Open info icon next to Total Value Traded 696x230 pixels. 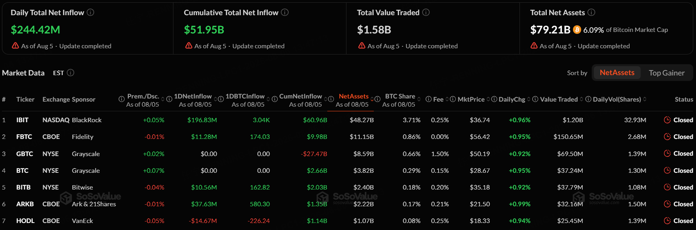(x=426, y=12)
